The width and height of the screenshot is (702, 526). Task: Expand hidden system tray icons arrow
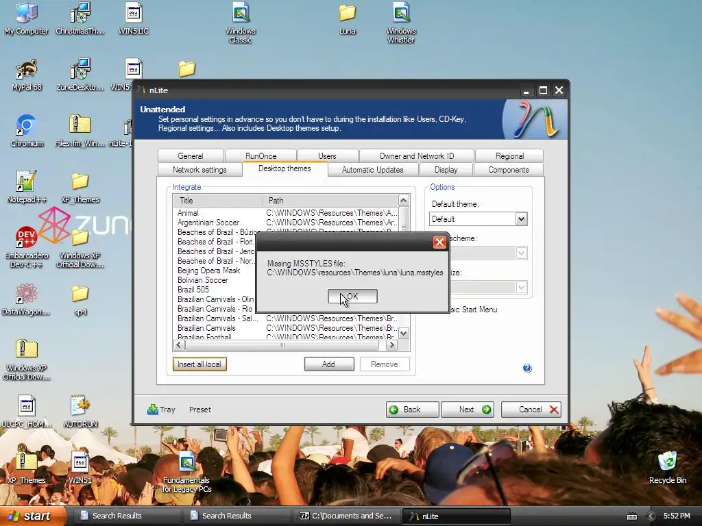point(651,516)
